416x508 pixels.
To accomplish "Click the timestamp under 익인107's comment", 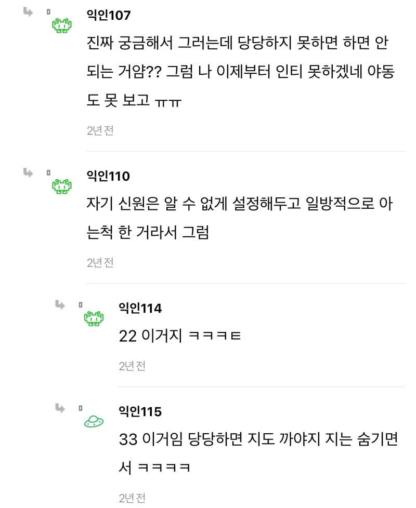I will 100,130.
